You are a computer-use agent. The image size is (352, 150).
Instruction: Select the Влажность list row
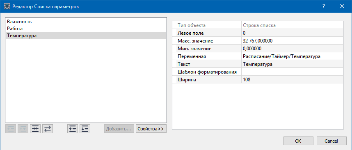point(86,22)
